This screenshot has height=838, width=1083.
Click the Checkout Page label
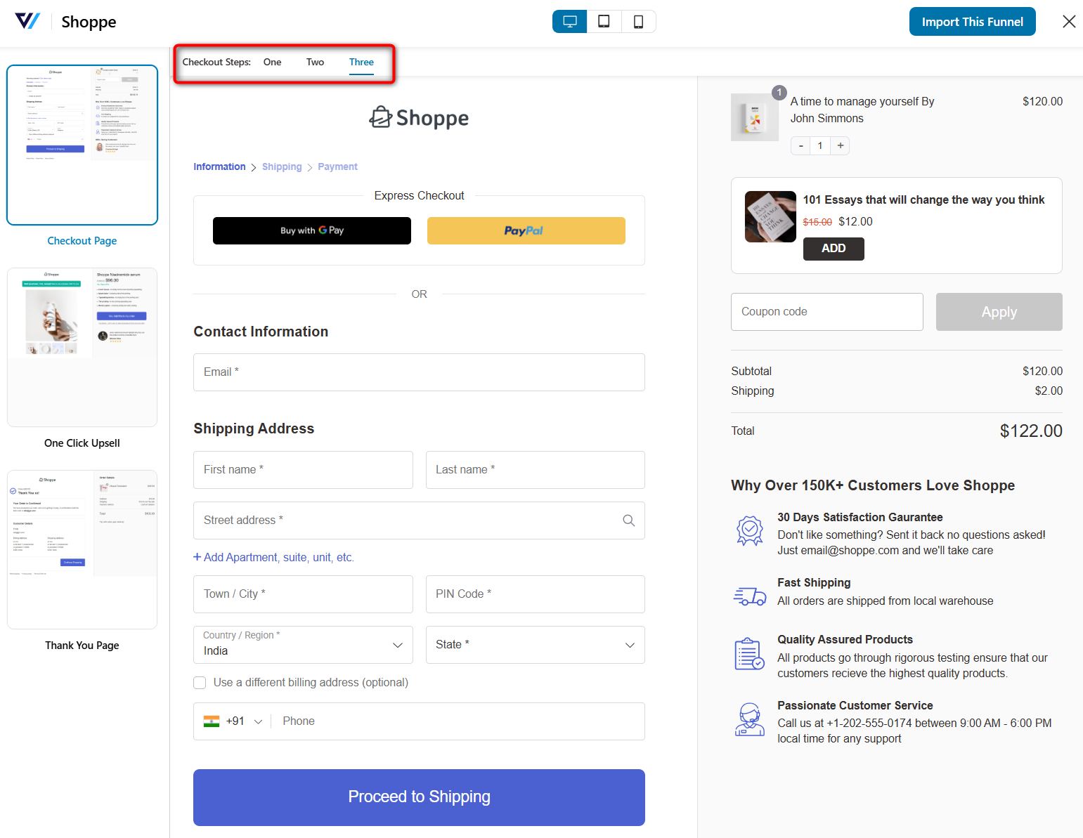tap(82, 241)
